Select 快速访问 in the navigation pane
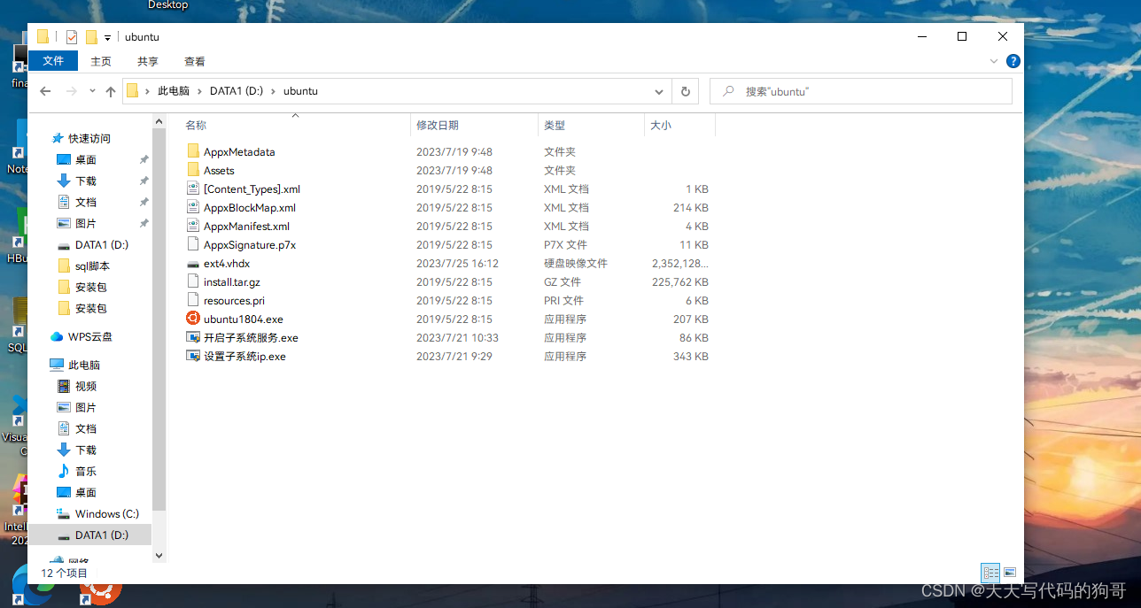This screenshot has height=608, width=1141. click(x=89, y=138)
